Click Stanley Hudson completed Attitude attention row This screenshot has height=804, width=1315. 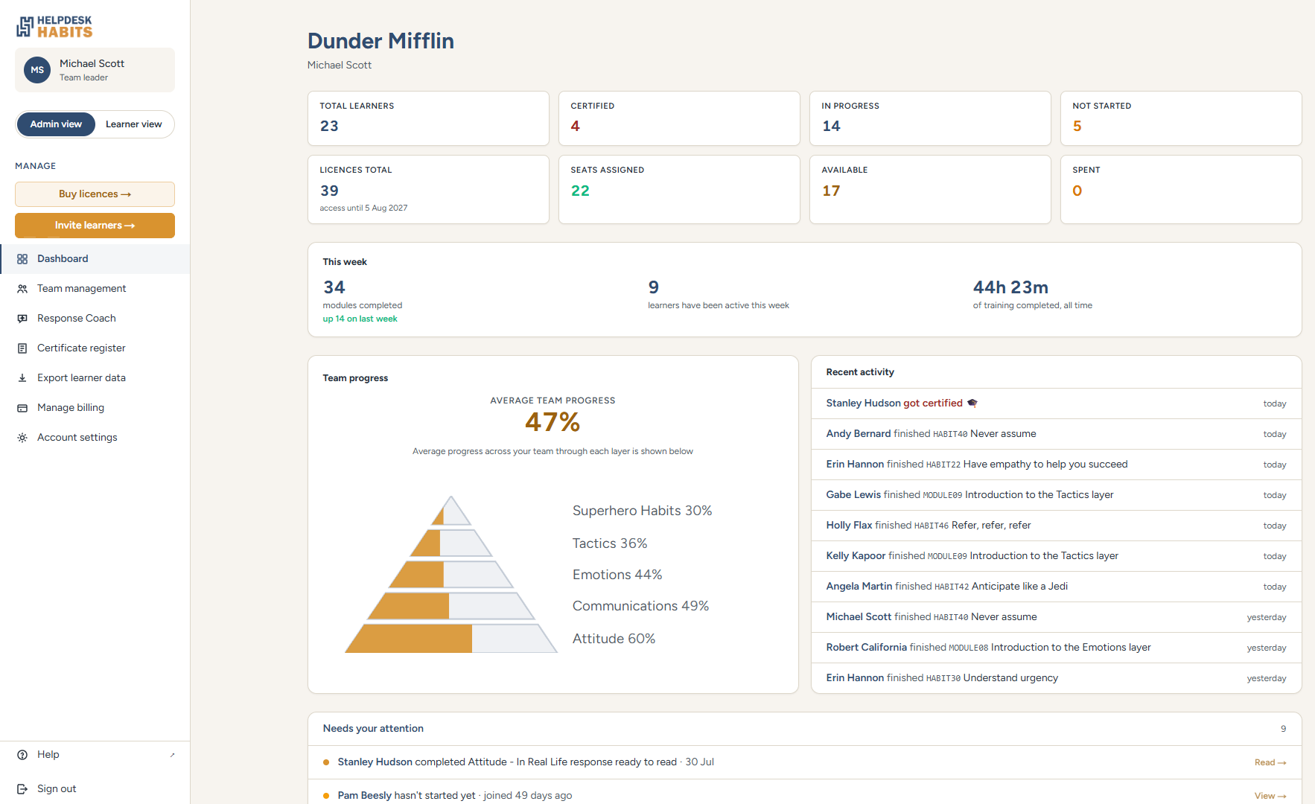click(x=805, y=762)
